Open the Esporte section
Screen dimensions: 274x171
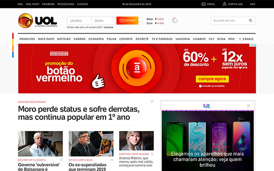point(126,39)
